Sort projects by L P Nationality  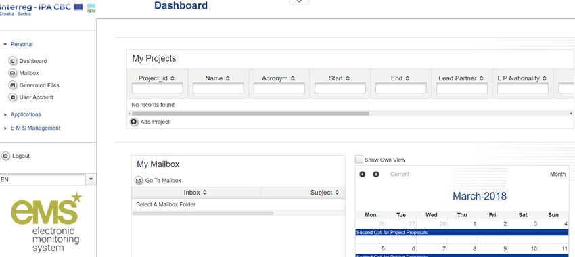click(x=544, y=78)
